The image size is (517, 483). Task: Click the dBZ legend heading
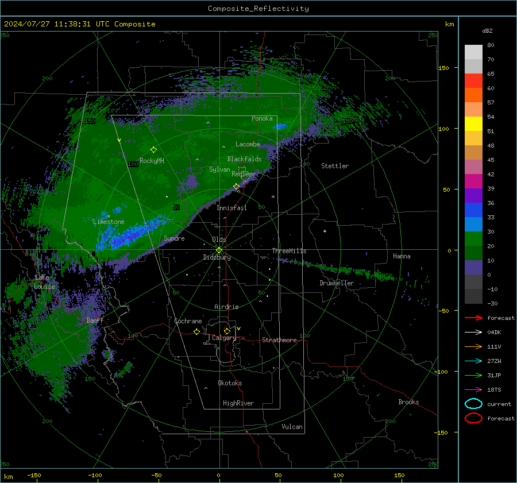click(487, 30)
